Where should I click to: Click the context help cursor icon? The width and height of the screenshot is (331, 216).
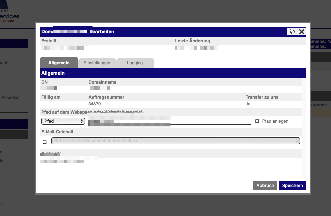292,32
